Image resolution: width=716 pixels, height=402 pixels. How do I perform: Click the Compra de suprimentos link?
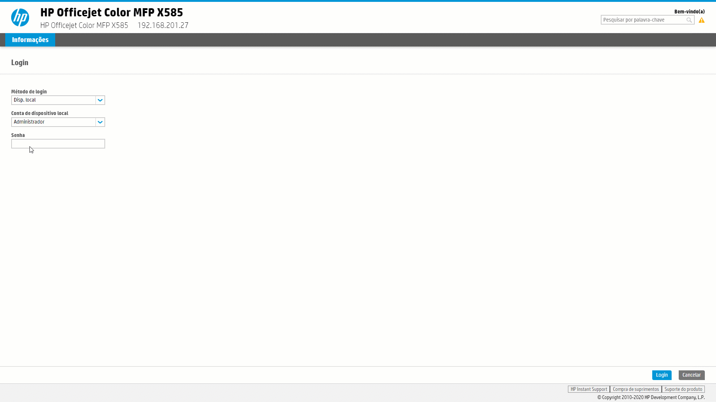click(635, 389)
